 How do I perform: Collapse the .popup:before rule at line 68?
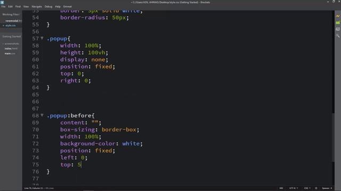(42, 115)
